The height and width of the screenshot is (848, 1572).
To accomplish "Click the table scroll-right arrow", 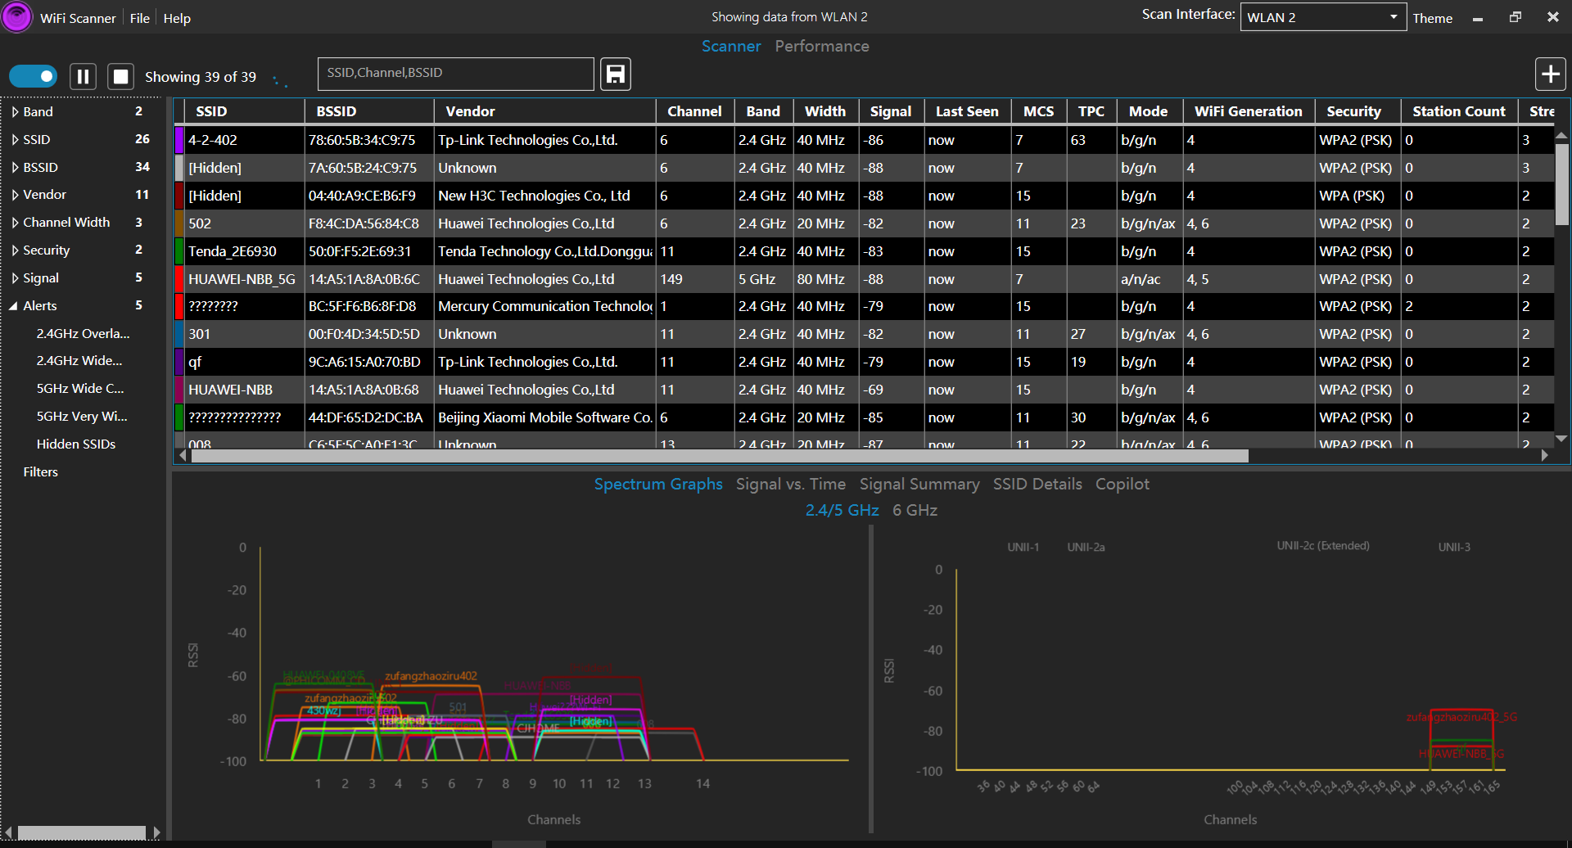I will pos(1545,456).
